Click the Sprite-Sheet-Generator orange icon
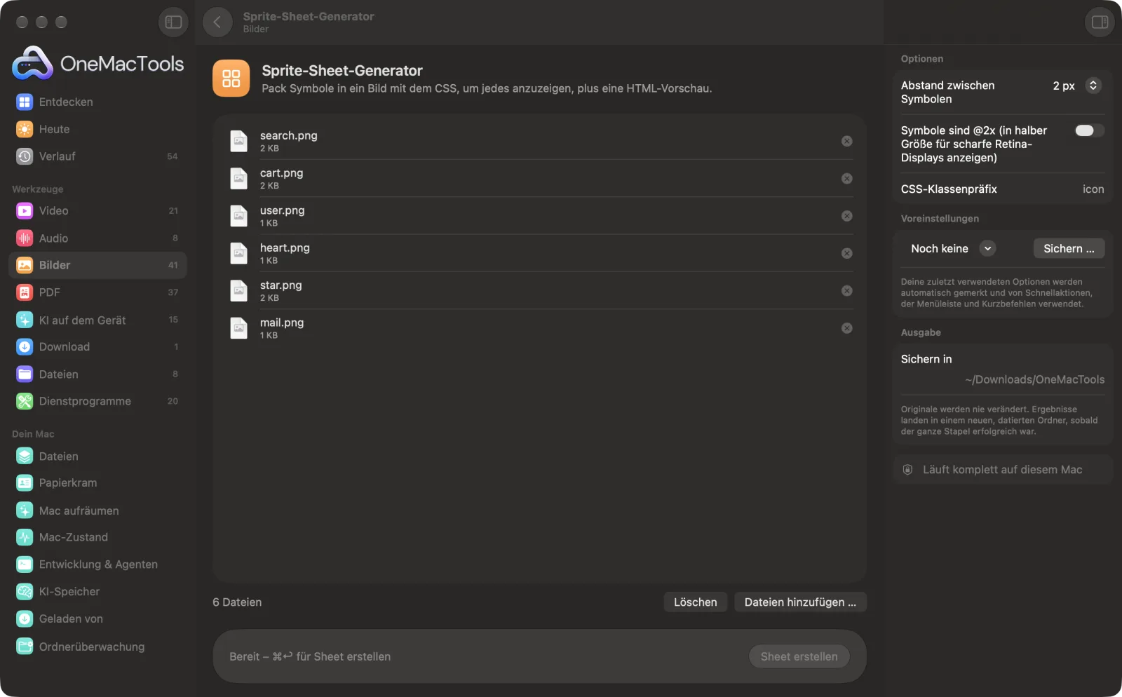This screenshot has height=697, width=1122. click(231, 79)
